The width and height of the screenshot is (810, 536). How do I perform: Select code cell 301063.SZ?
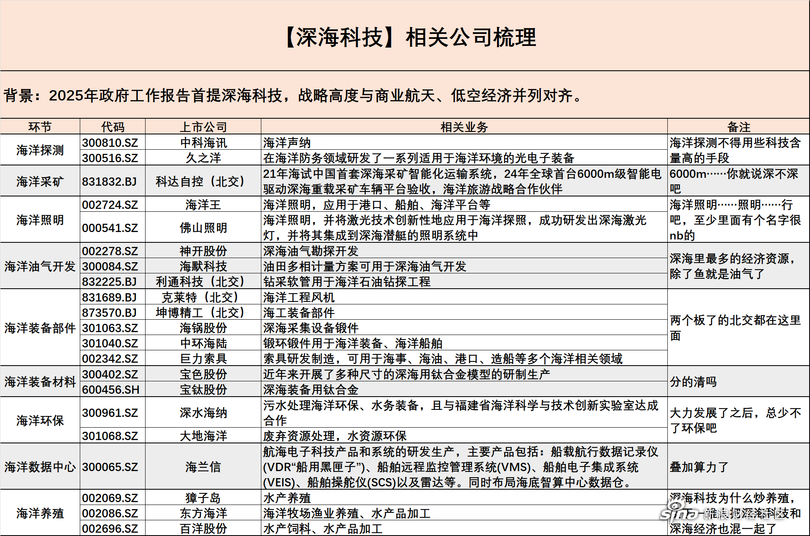click(112, 328)
